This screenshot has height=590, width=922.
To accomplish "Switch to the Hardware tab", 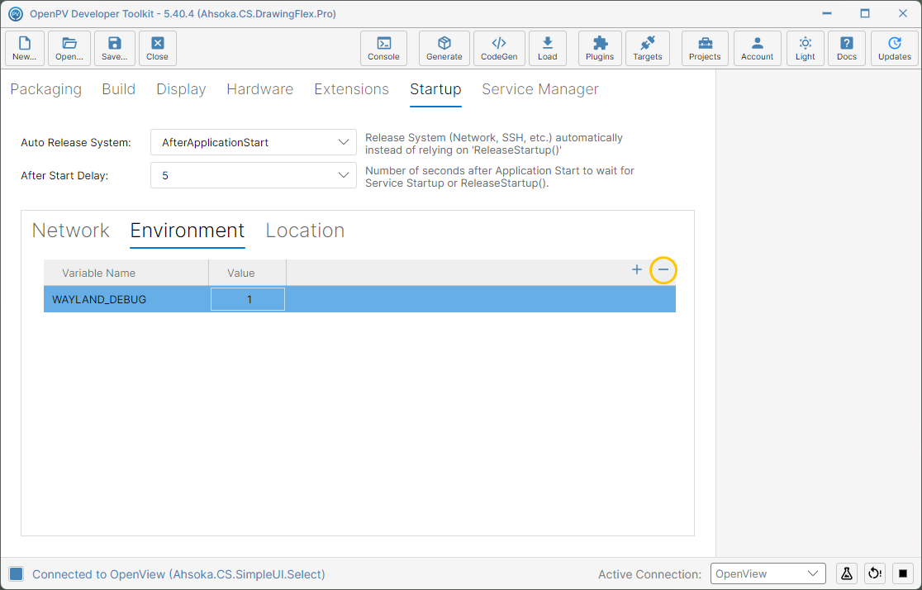I will (x=260, y=89).
